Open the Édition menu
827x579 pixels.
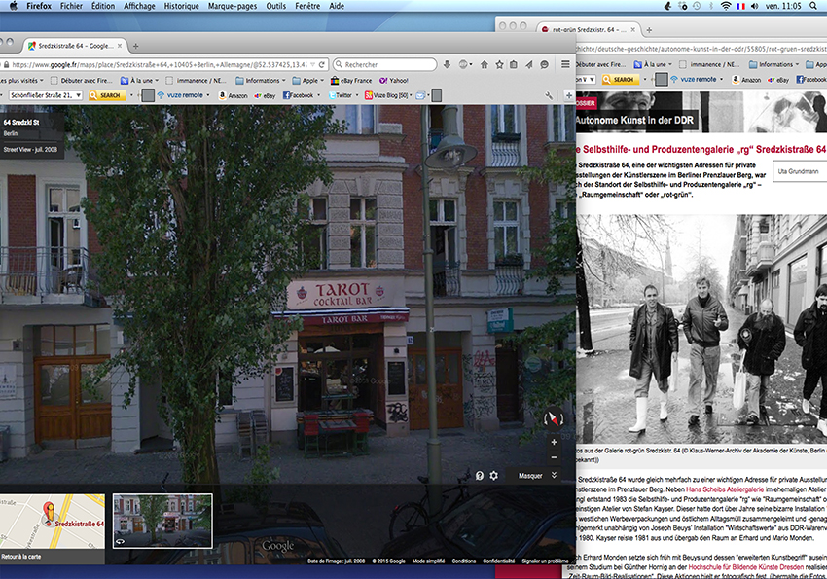point(103,6)
